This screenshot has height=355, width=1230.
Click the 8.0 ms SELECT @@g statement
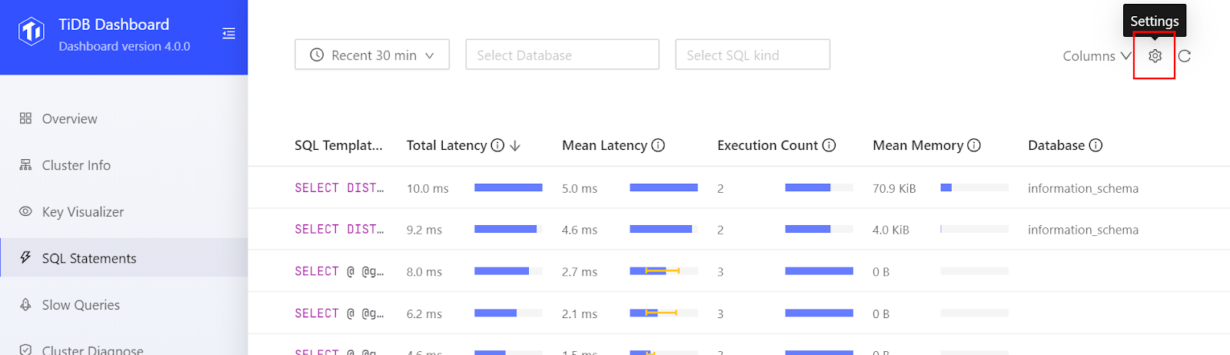pos(339,272)
